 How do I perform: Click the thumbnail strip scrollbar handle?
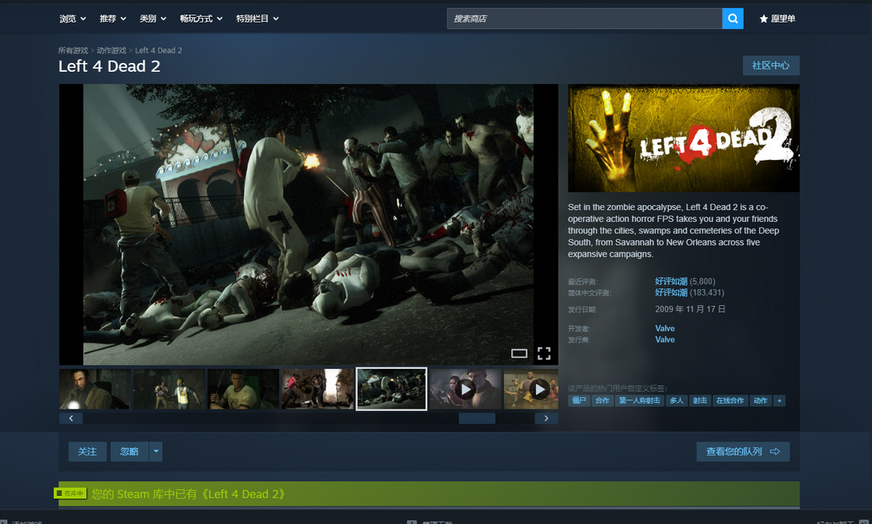476,418
